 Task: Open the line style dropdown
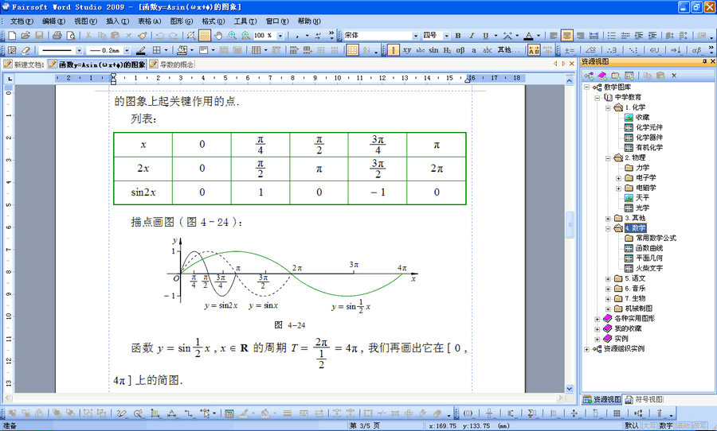point(79,50)
